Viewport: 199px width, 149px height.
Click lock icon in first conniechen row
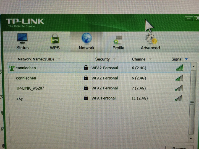pyautogui.click(x=86, y=68)
